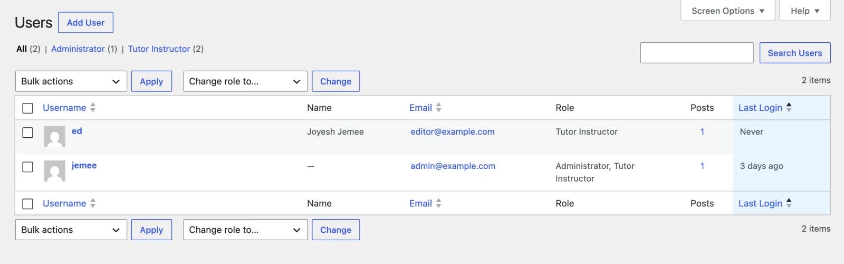The height and width of the screenshot is (264, 844).
Task: Expand Screen Options panel
Action: [x=727, y=11]
